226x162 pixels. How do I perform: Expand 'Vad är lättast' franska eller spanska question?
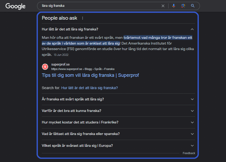click(x=192, y=134)
